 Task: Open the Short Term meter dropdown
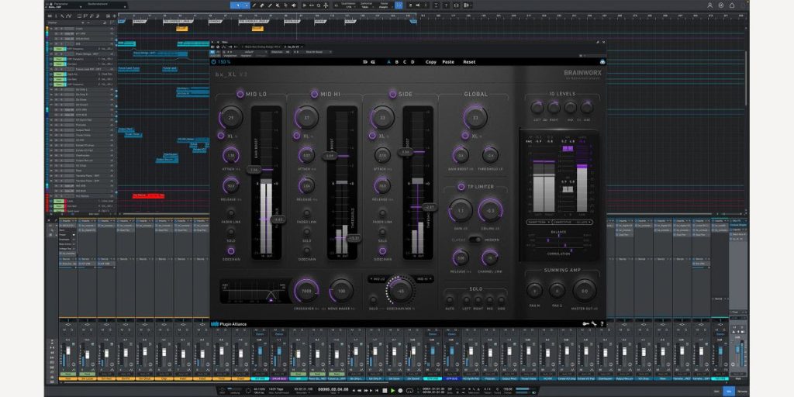pyautogui.click(x=540, y=221)
